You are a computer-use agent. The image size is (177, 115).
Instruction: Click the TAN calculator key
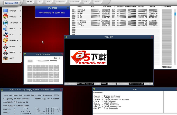51,77
